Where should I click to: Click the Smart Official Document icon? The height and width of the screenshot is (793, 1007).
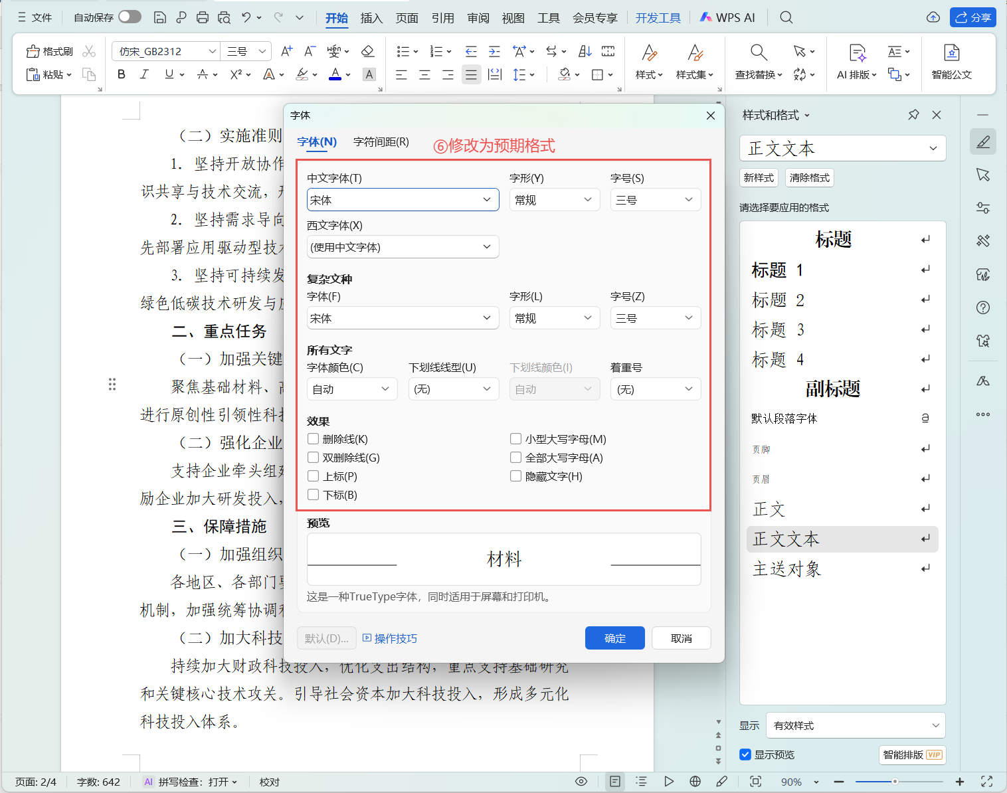point(951,62)
